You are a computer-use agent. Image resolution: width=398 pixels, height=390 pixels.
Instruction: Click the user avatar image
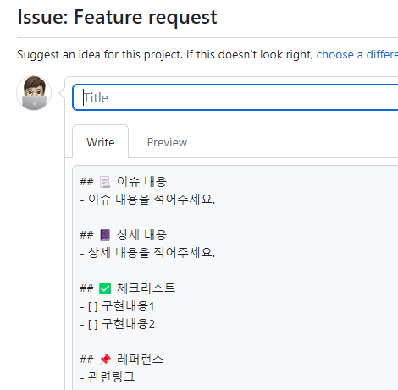(x=34, y=93)
